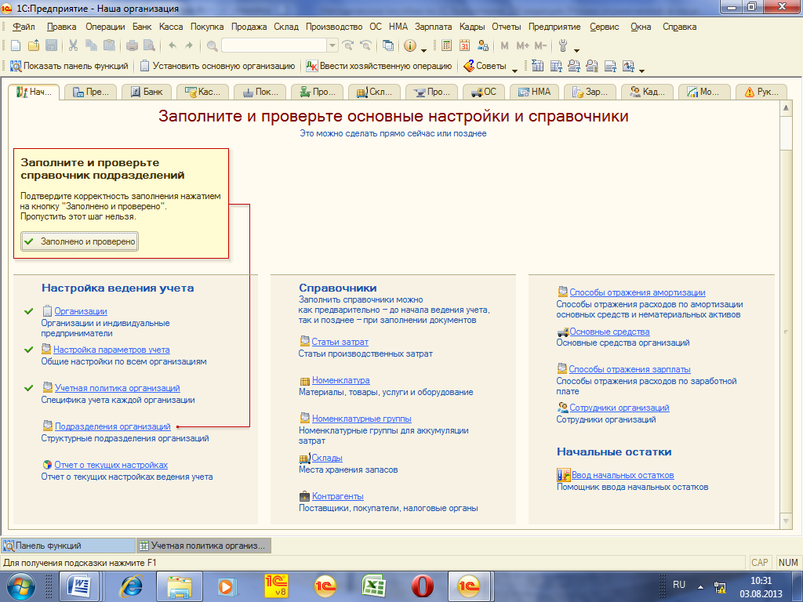The image size is (803, 602).
Task: Click the Redo arrow icon
Action: (189, 45)
